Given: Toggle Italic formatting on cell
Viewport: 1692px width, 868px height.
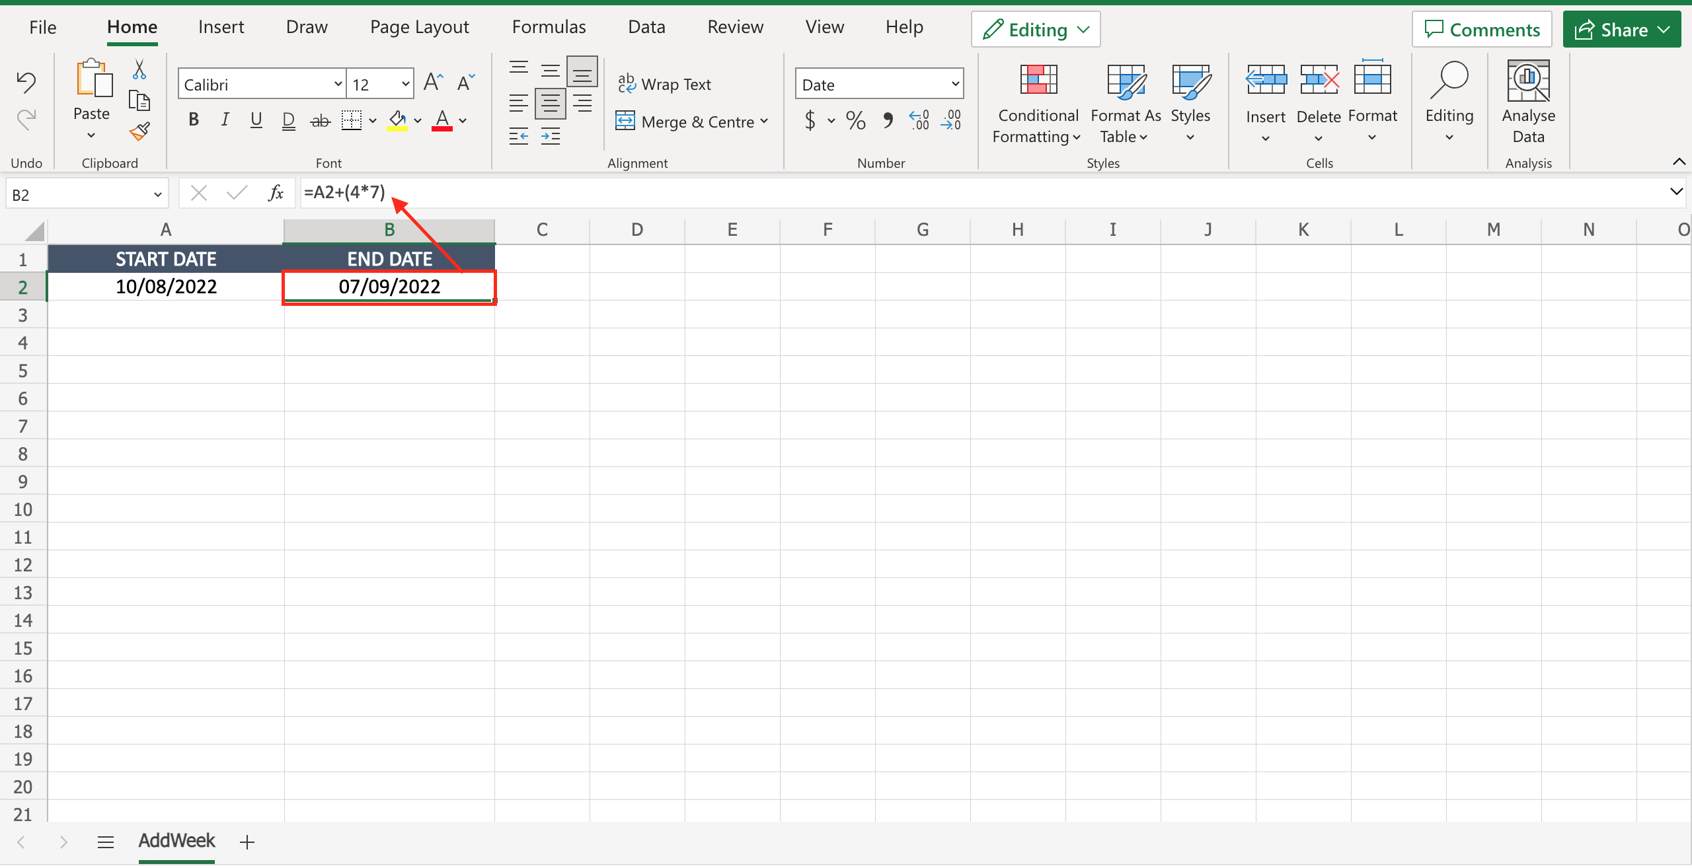Looking at the screenshot, I should click(x=221, y=120).
